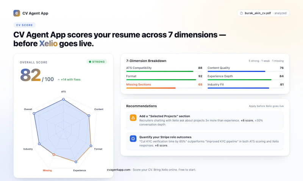
Task: Click the "+14 with fixes" text
Action: click(x=71, y=79)
